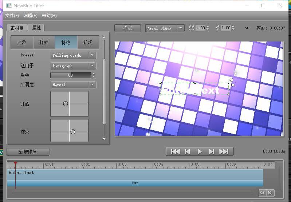
Task: Select the Pan effect bar in timeline
Action: (135, 183)
